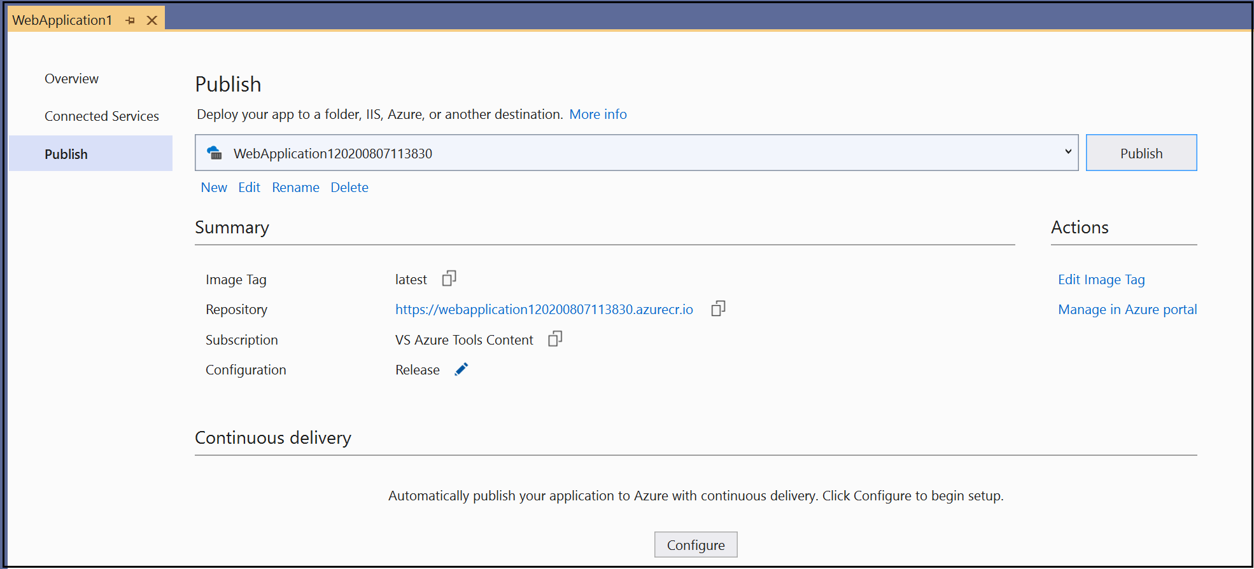Open the azurecr.io repository link
Screen dimensions: 1254x569
(x=544, y=310)
